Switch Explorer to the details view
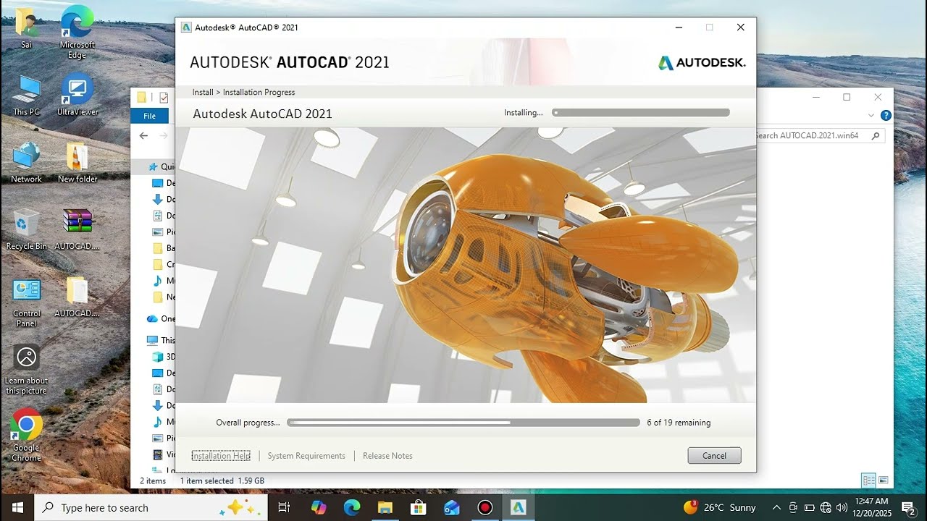The height and width of the screenshot is (521, 927). [868, 480]
